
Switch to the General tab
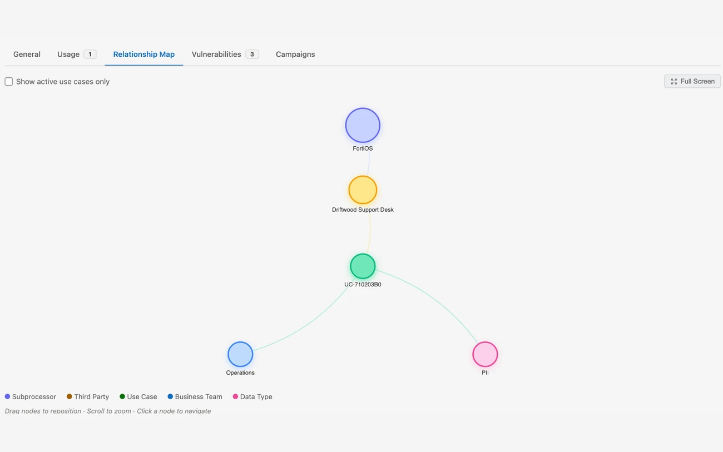click(27, 54)
